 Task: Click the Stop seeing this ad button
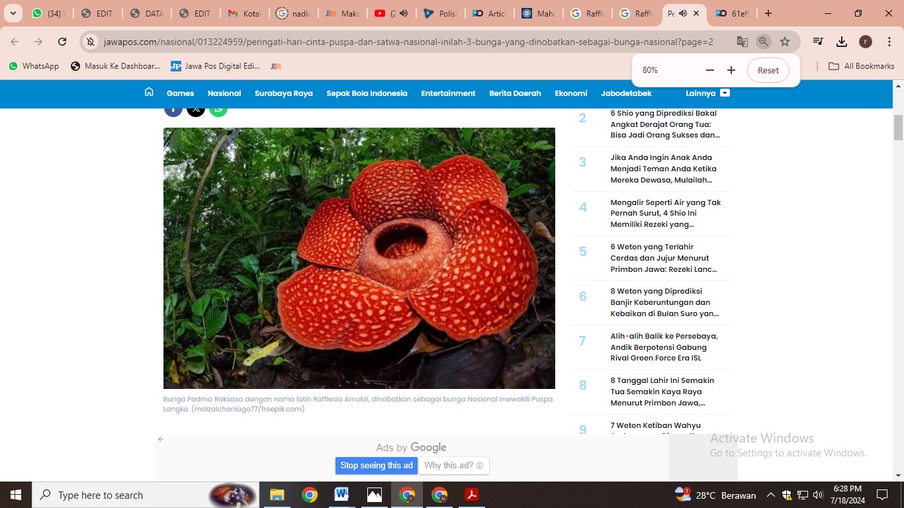click(x=376, y=465)
